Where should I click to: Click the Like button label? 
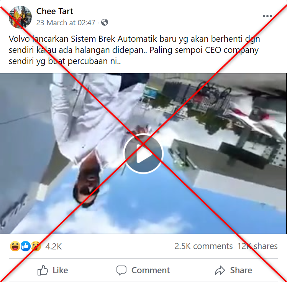[x=60, y=270]
